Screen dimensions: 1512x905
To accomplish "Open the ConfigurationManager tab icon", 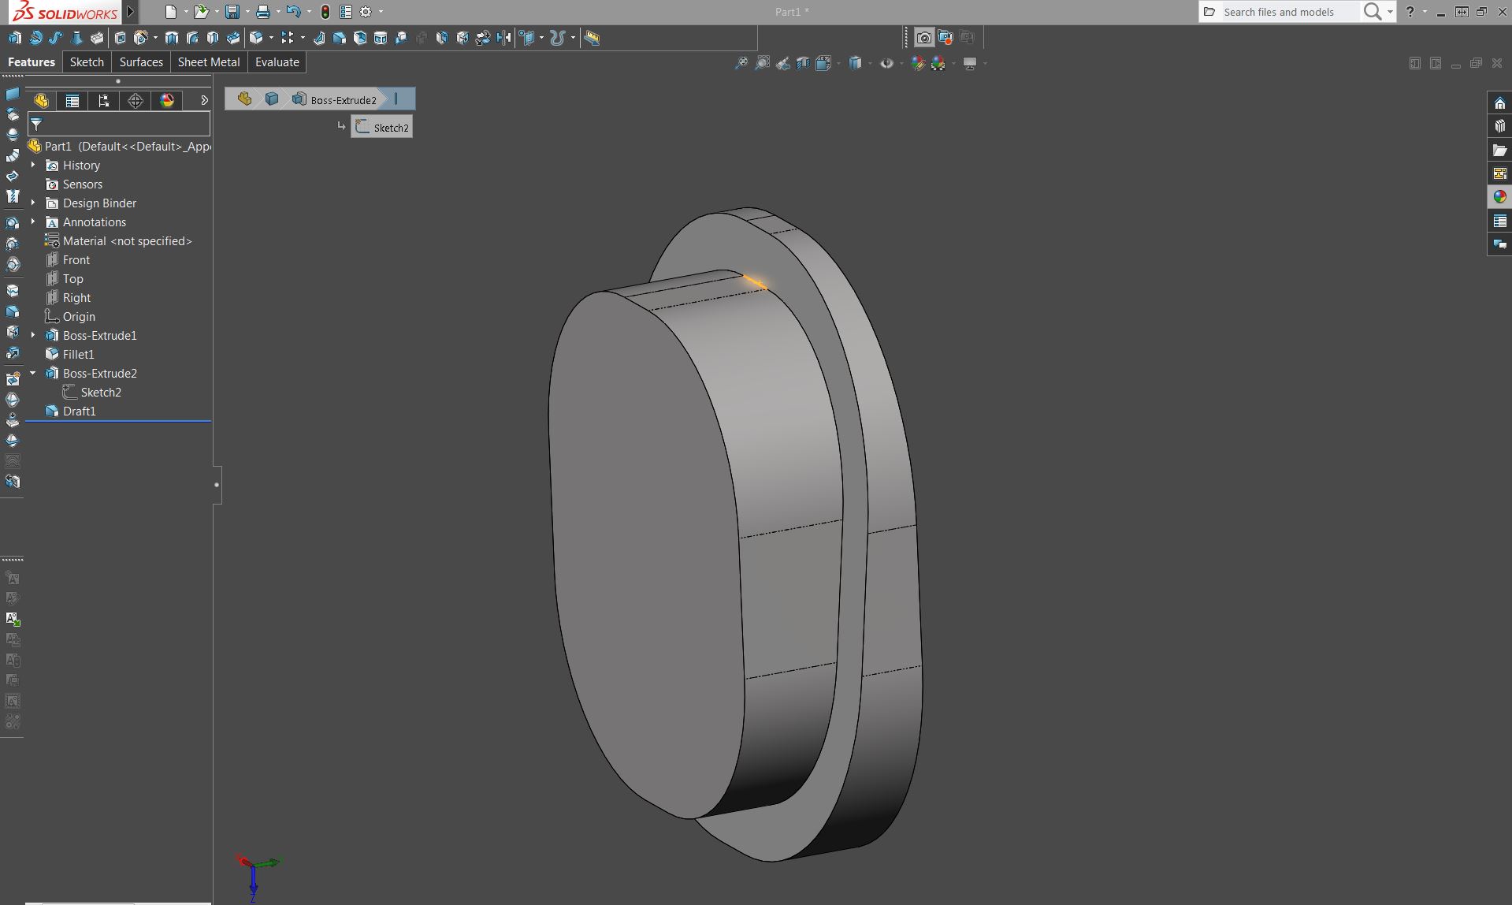I will pyautogui.click(x=104, y=101).
